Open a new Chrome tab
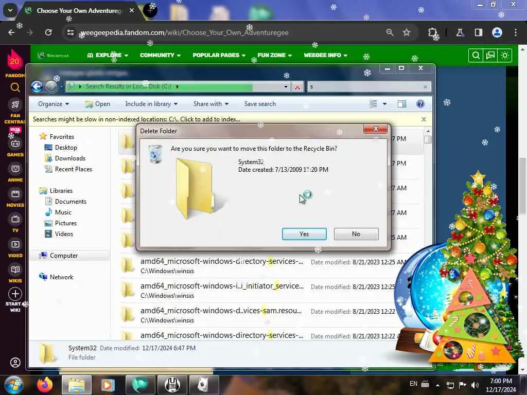527x395 pixels. 150,10
